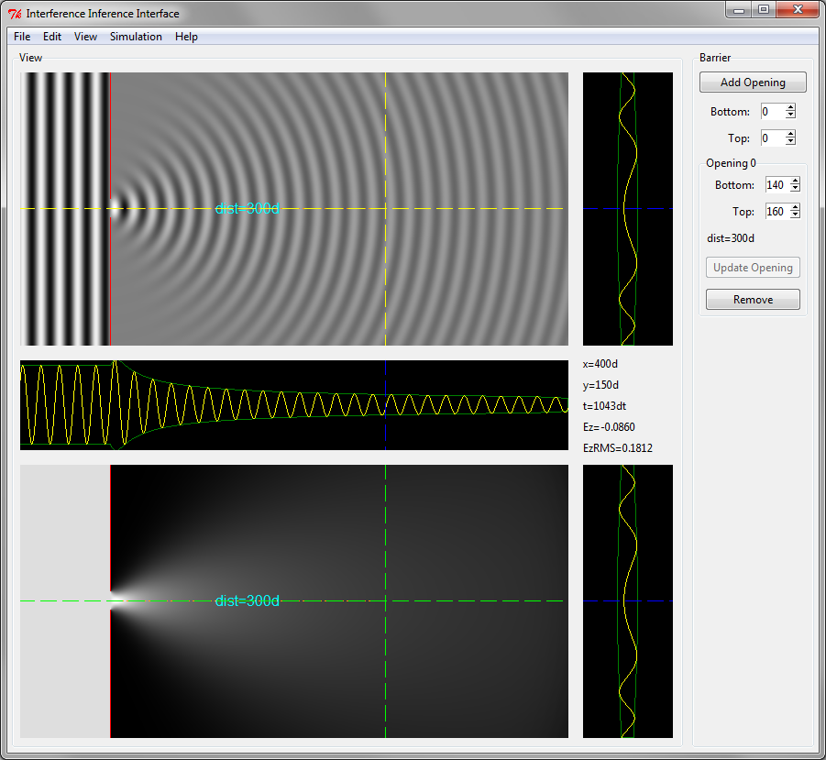Increase Opening 0 Top value with up arrow
The height and width of the screenshot is (760, 826).
796,207
